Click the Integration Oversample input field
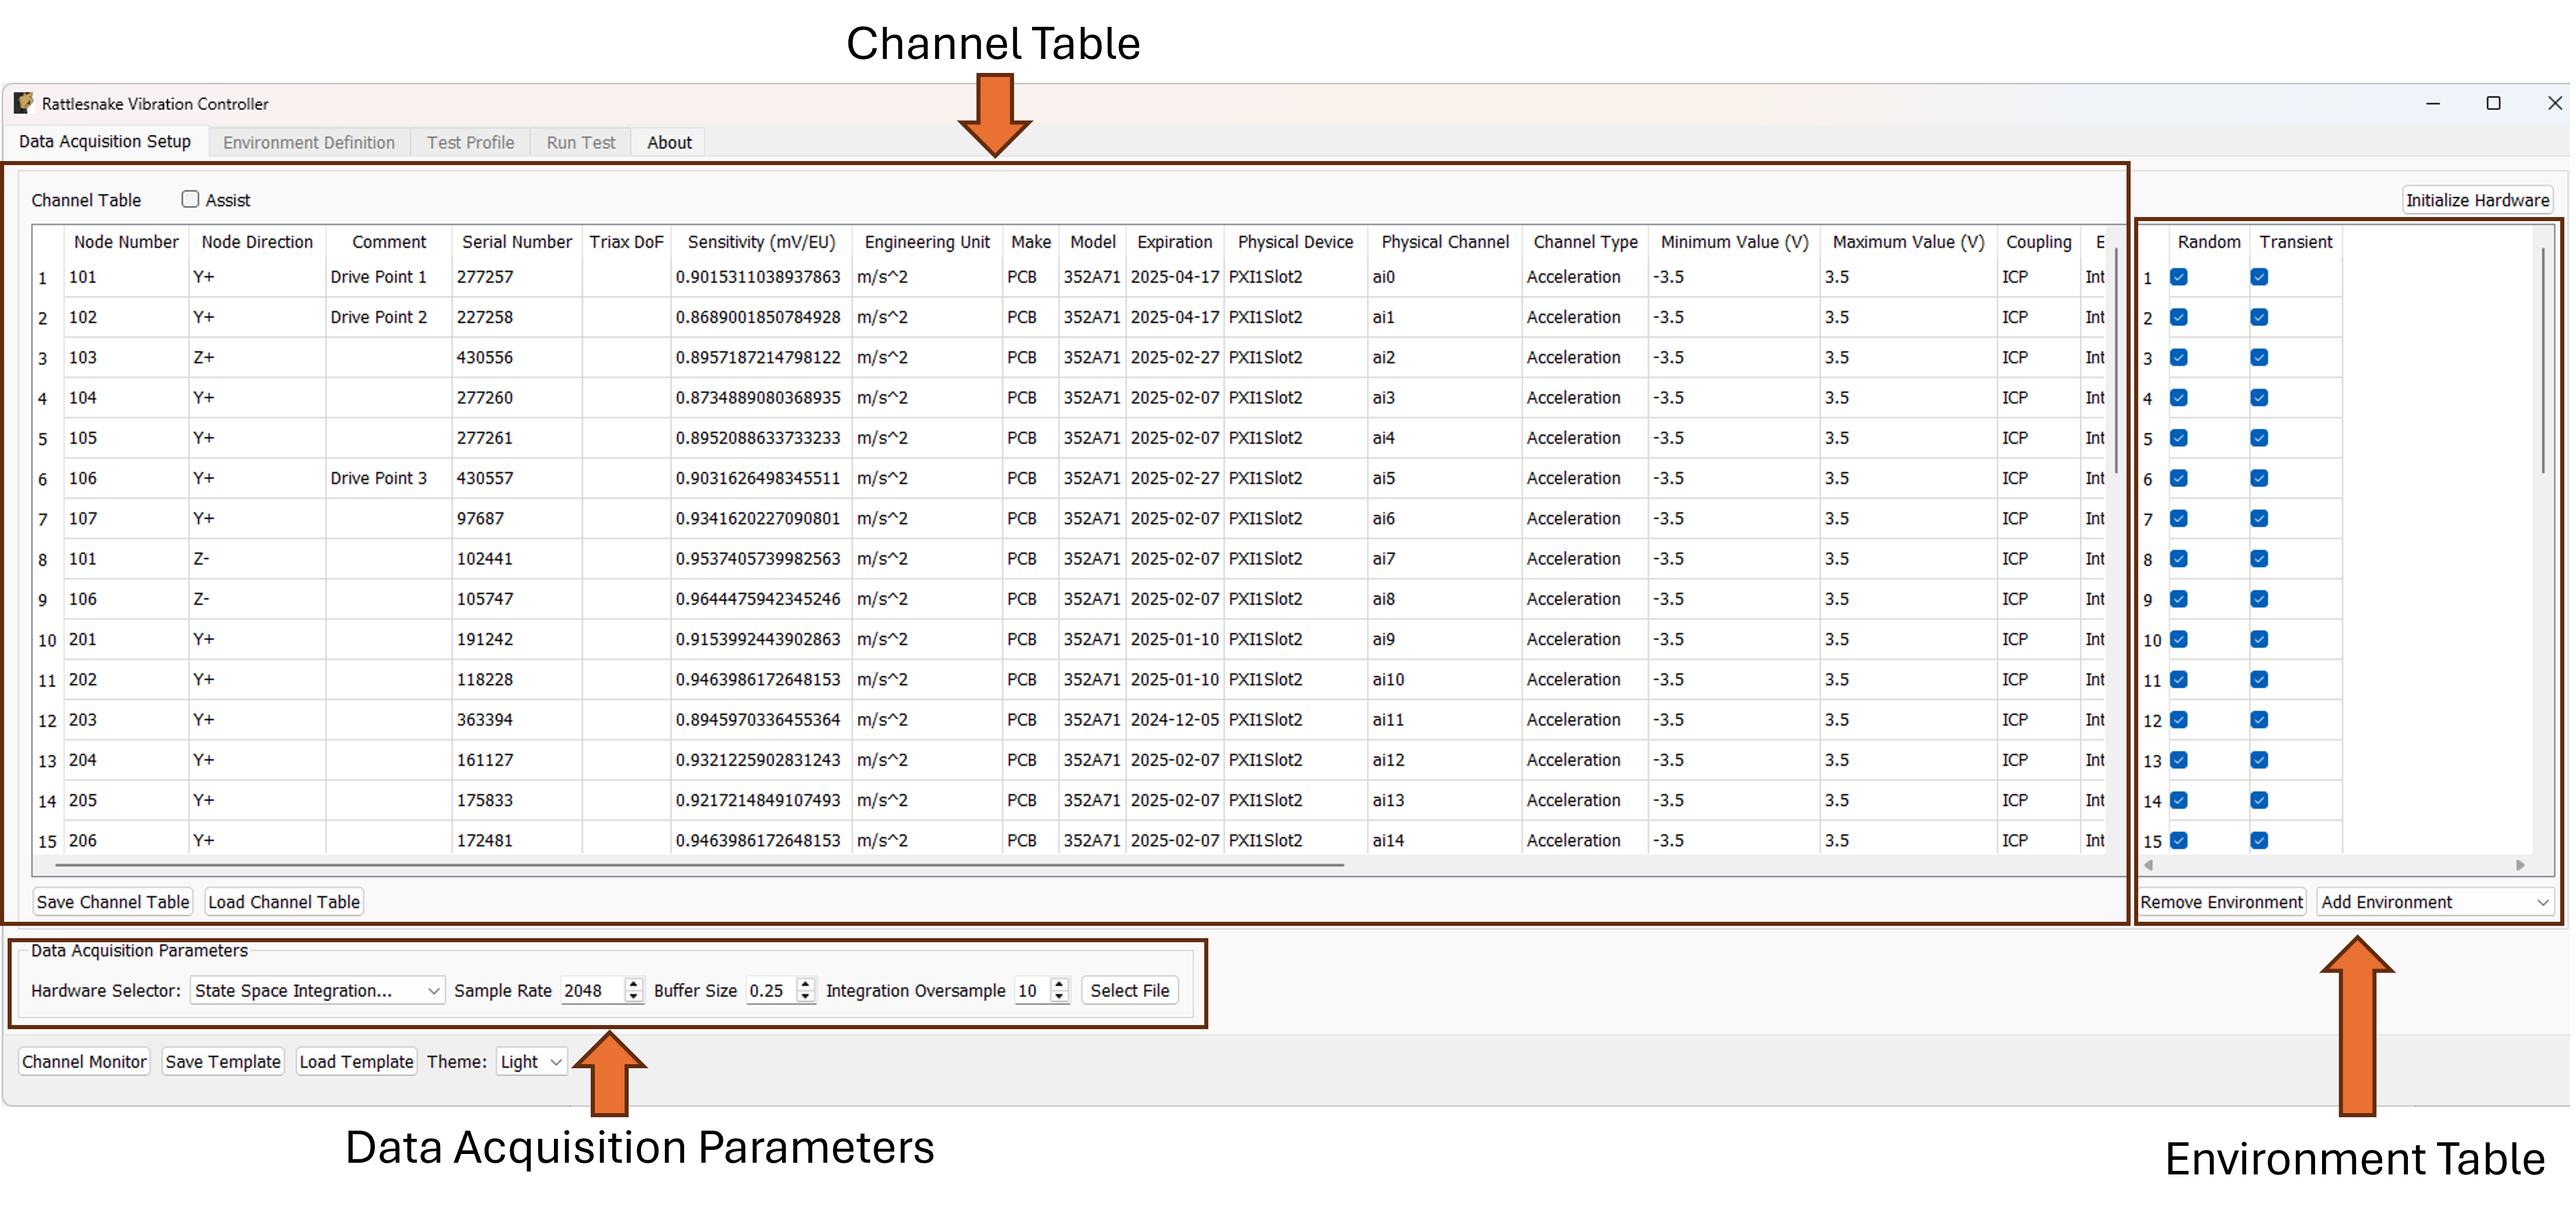The image size is (2576, 1217). click(1033, 990)
